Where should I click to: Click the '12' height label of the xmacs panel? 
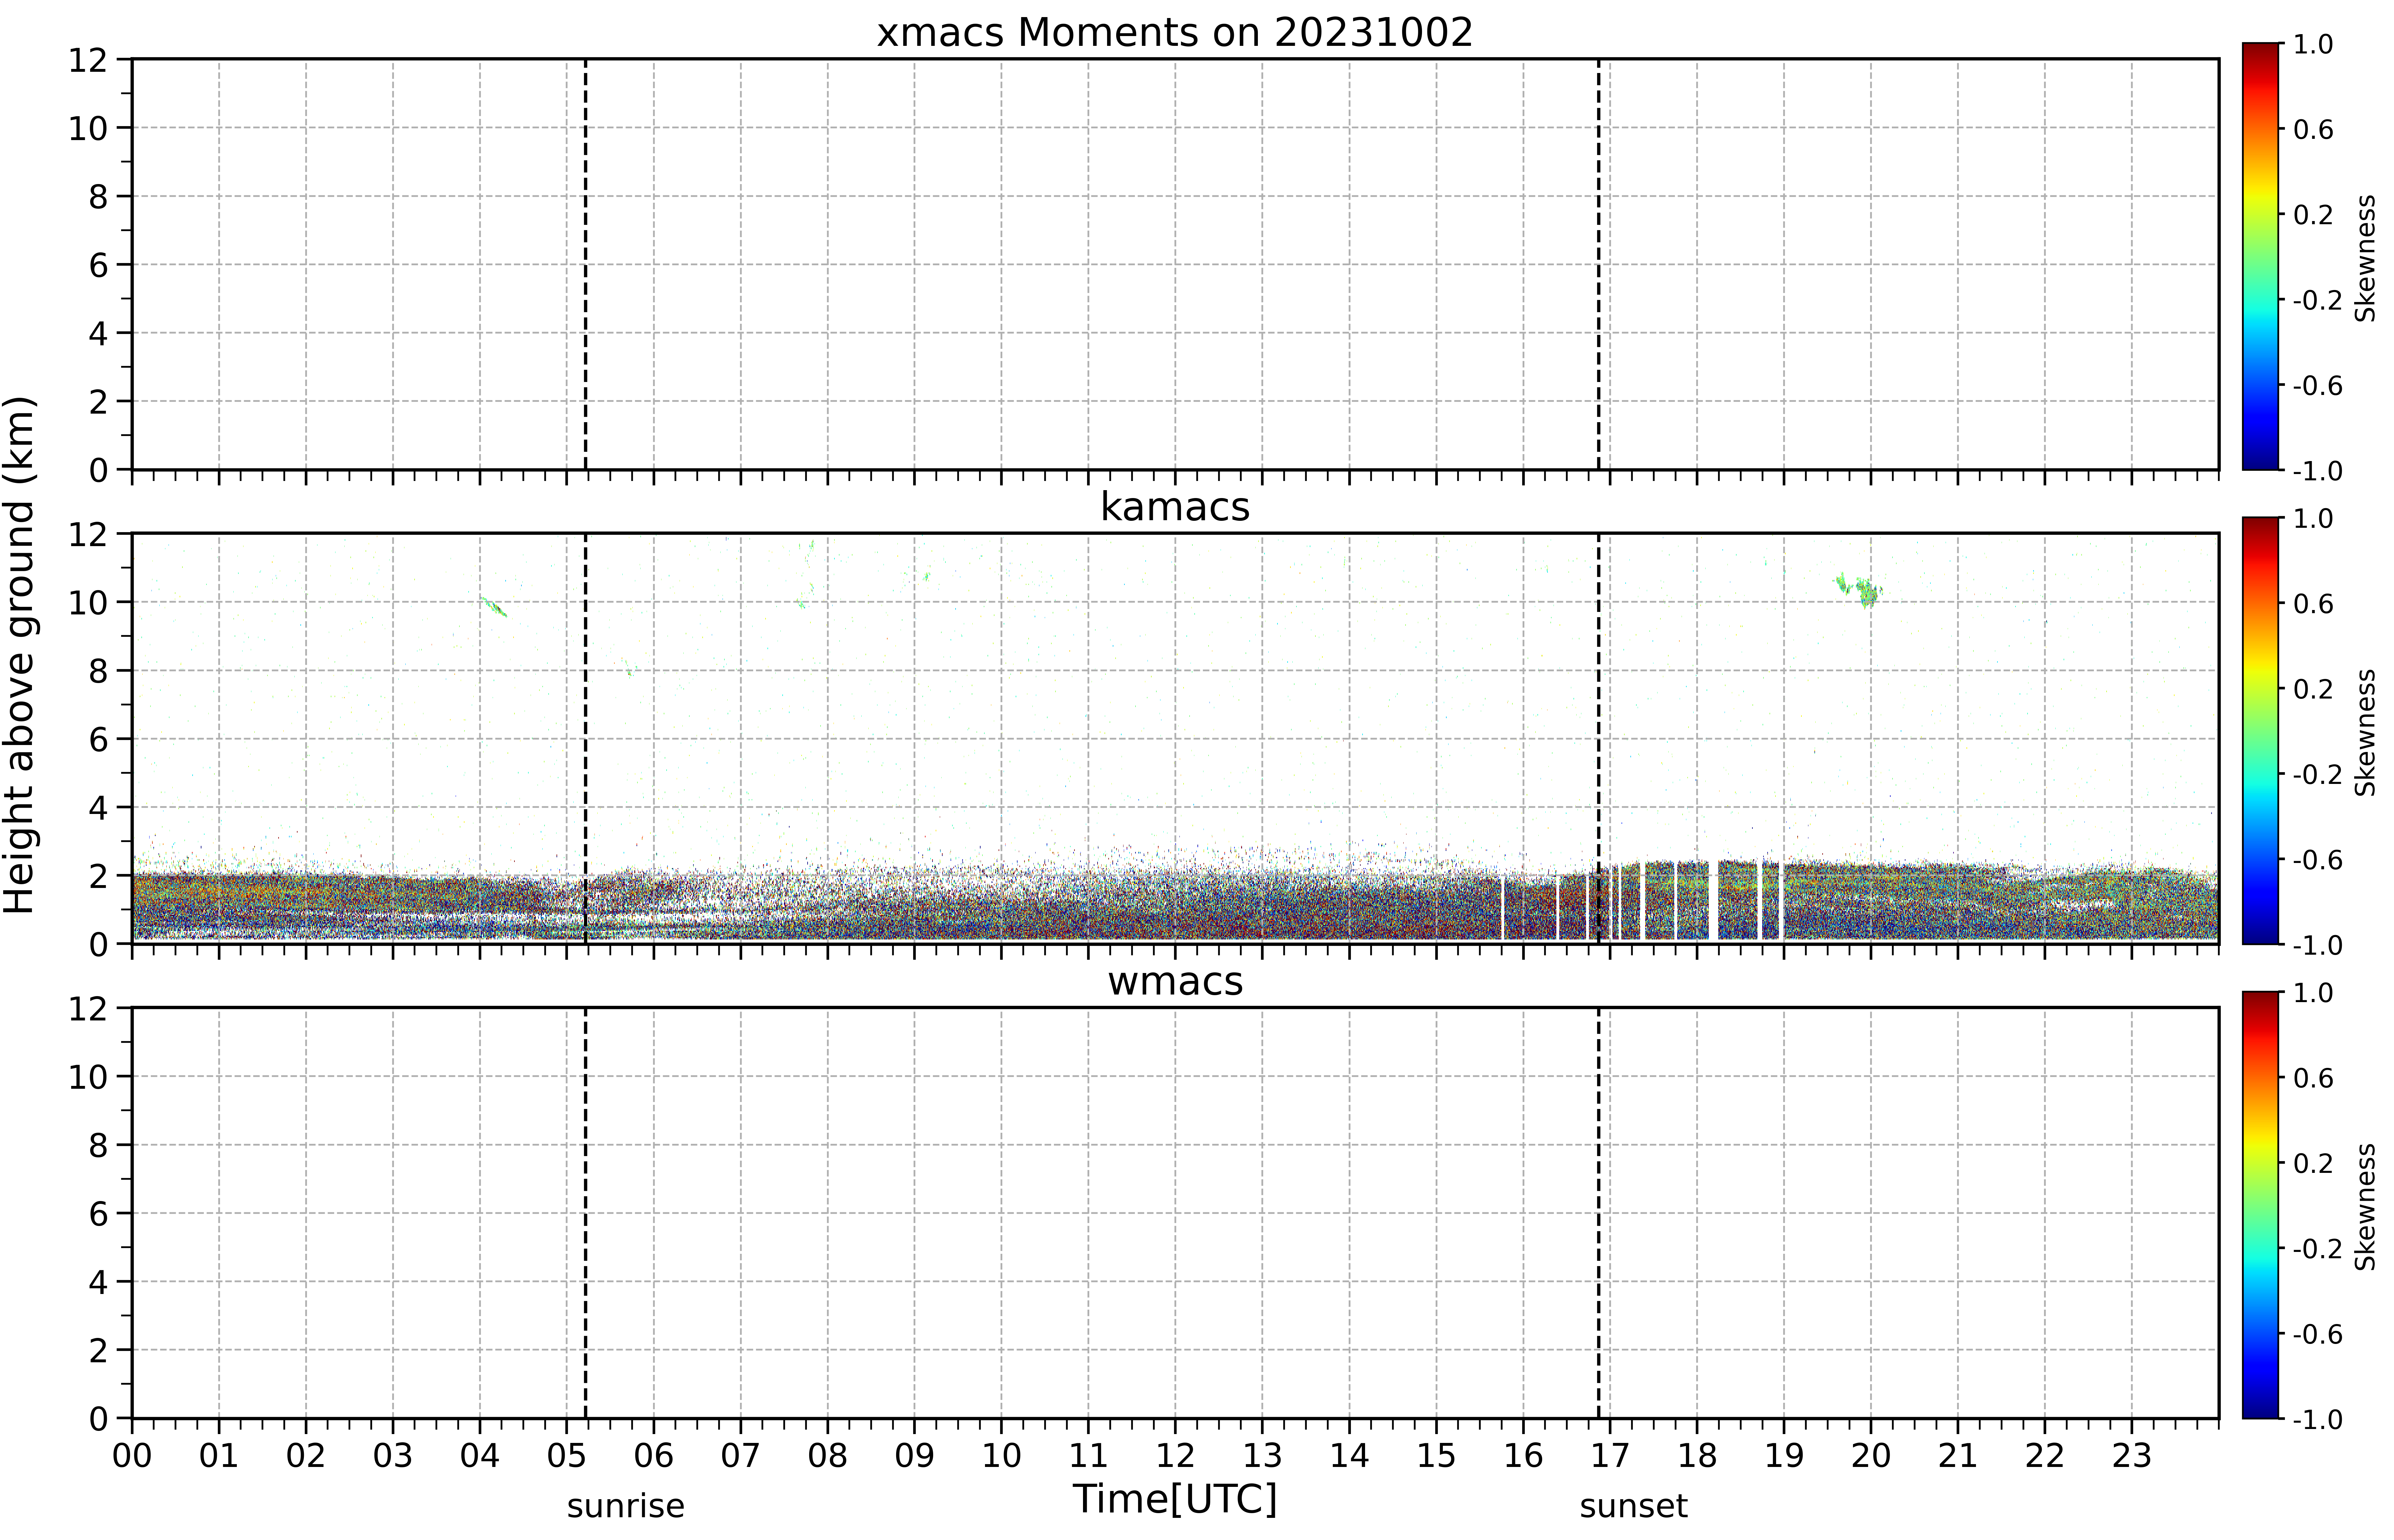coord(88,60)
